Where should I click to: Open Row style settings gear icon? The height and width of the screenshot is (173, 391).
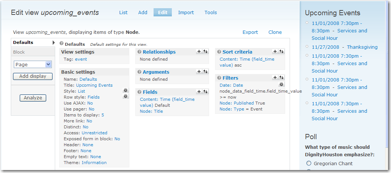[126, 96]
